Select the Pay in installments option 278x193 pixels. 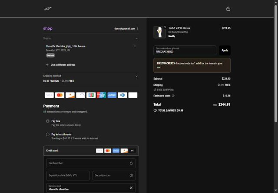coord(48,135)
